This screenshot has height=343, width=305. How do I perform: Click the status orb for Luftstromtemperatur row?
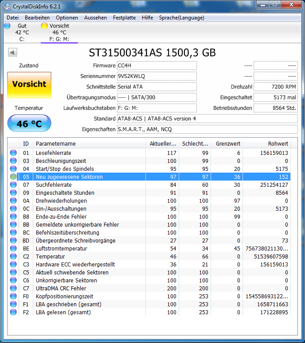pos(13,248)
